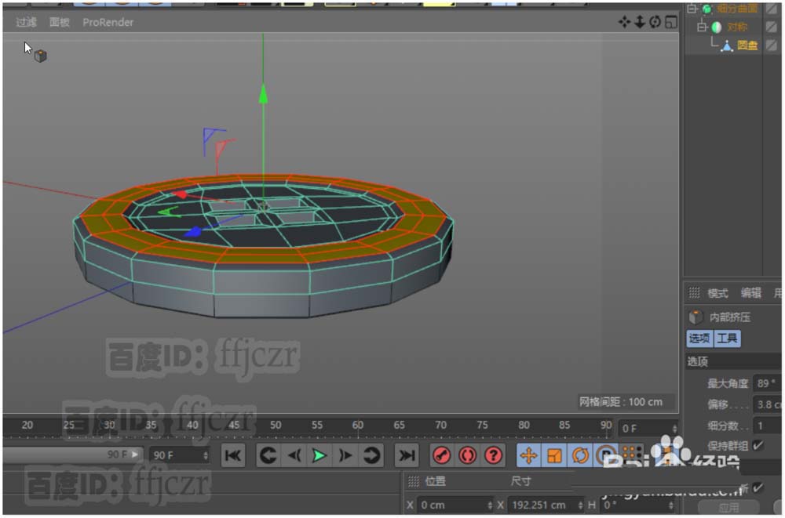This screenshot has width=785, height=518.
Task: Jump to the end of the timeline
Action: [406, 455]
